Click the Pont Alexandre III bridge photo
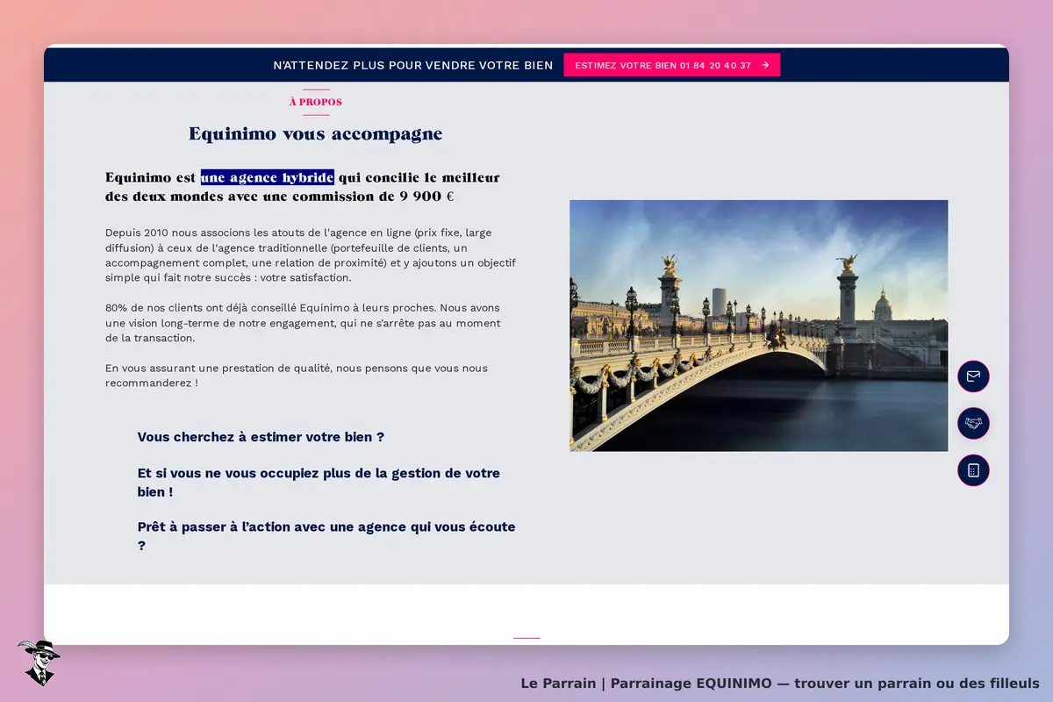 tap(758, 326)
